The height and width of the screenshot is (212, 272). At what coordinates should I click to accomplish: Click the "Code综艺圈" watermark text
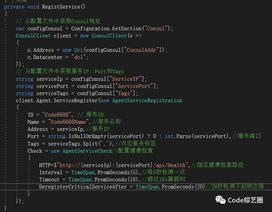245,200
